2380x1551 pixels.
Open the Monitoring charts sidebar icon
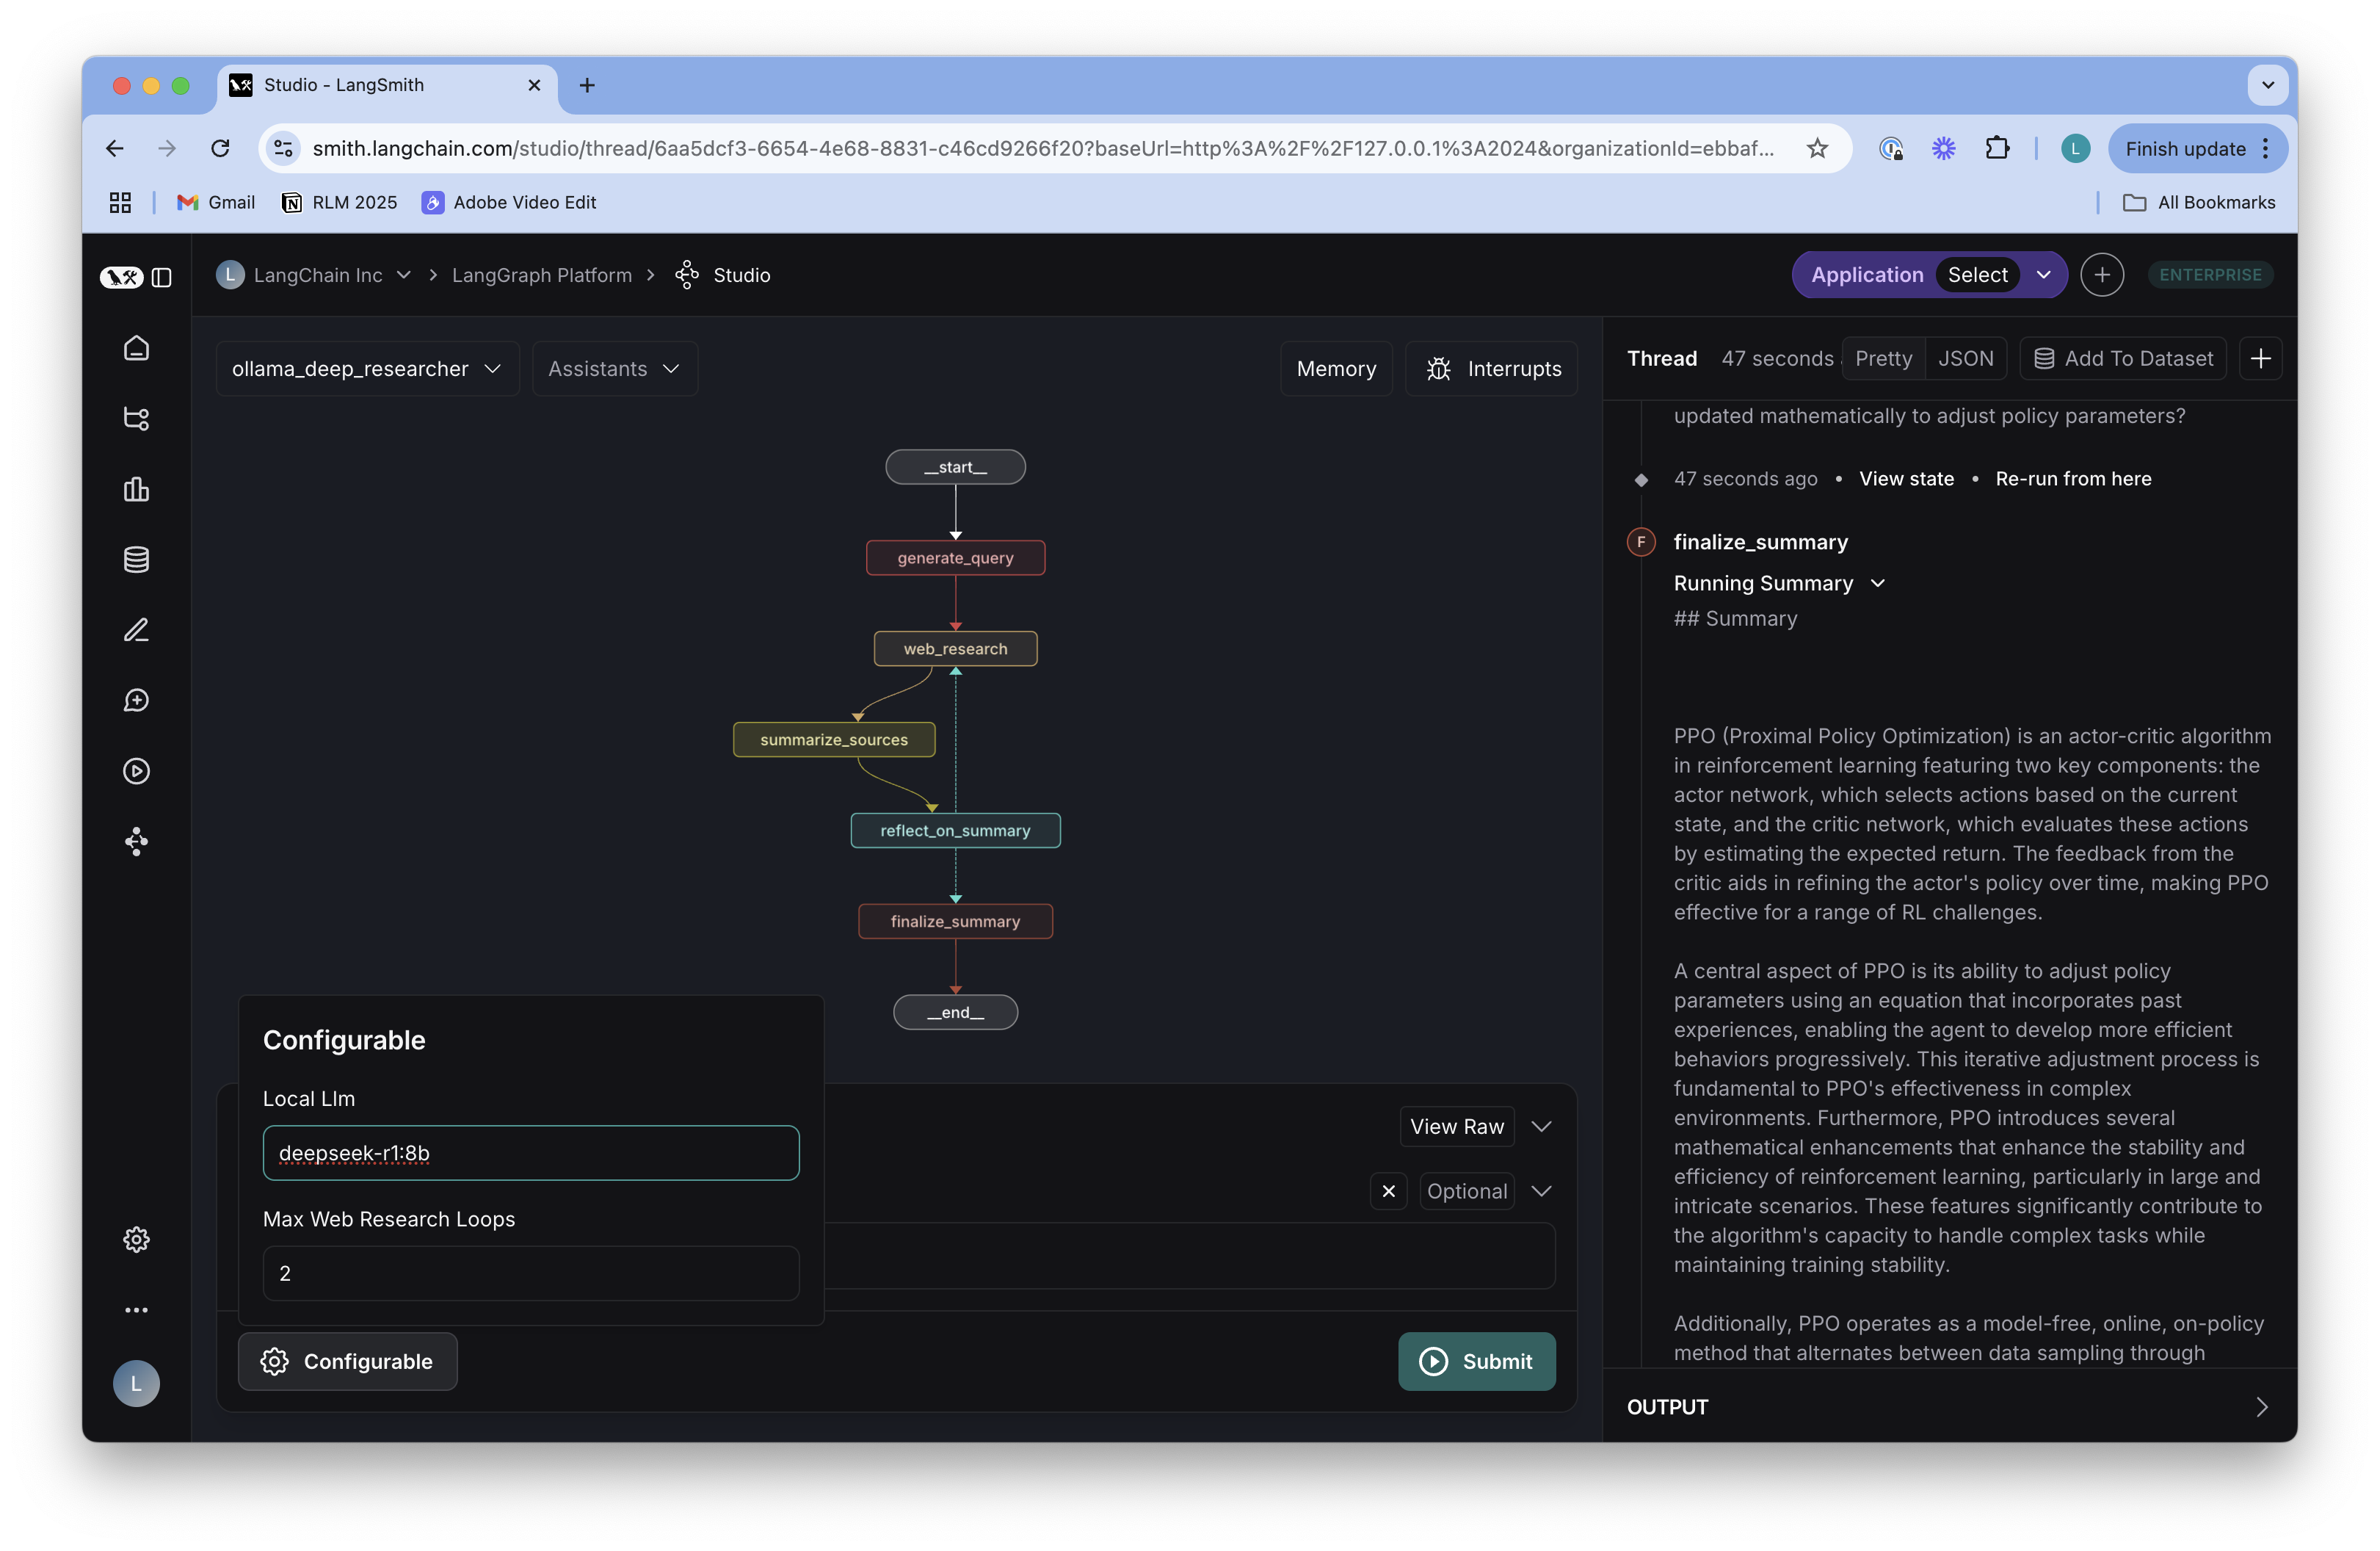tap(136, 489)
